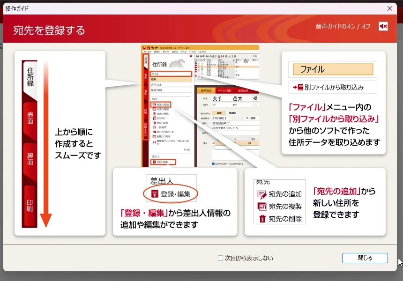
Task: Close the 操作ガイド dialog with the X
Action: point(389,8)
